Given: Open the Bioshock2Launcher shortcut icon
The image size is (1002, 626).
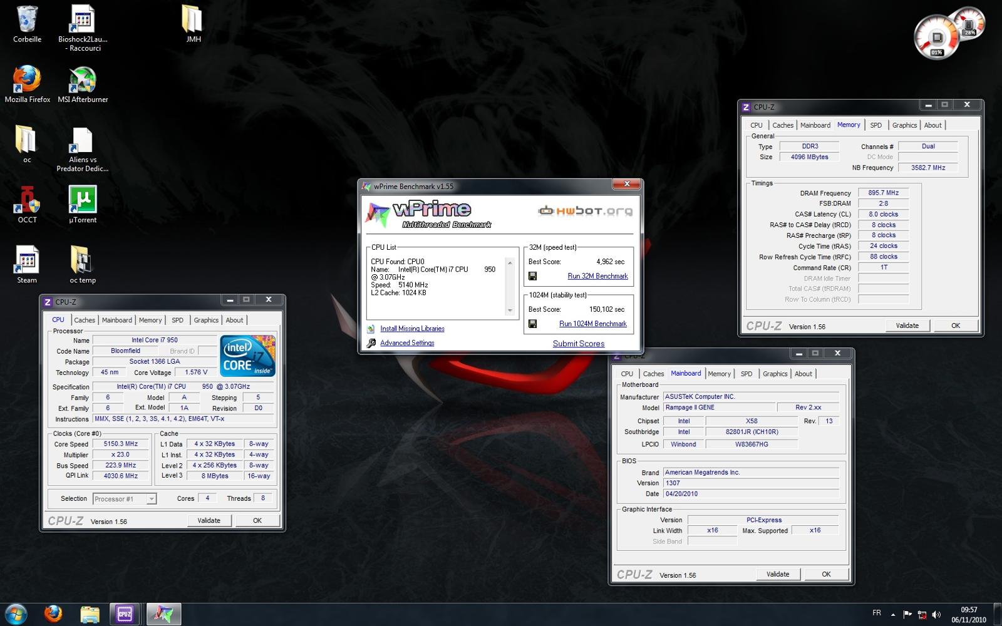Looking at the screenshot, I should tap(82, 19).
